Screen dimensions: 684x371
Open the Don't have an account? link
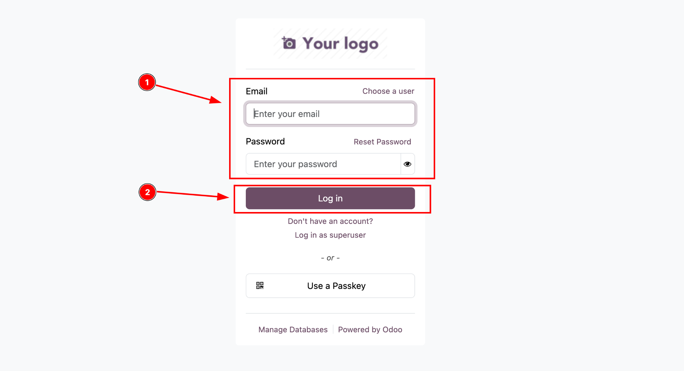pos(330,221)
